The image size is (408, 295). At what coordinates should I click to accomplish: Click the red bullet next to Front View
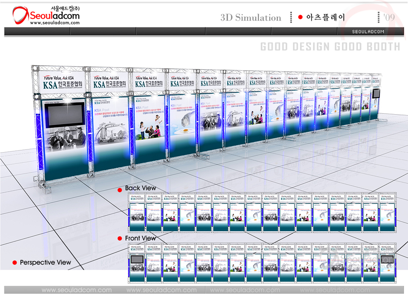(120, 239)
